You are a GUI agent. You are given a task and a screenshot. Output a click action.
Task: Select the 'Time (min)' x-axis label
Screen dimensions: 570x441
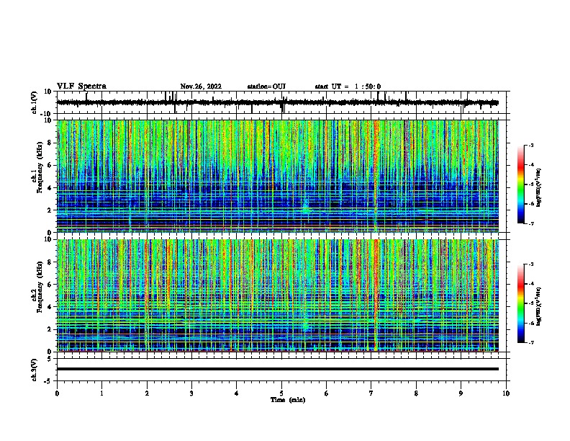point(288,400)
